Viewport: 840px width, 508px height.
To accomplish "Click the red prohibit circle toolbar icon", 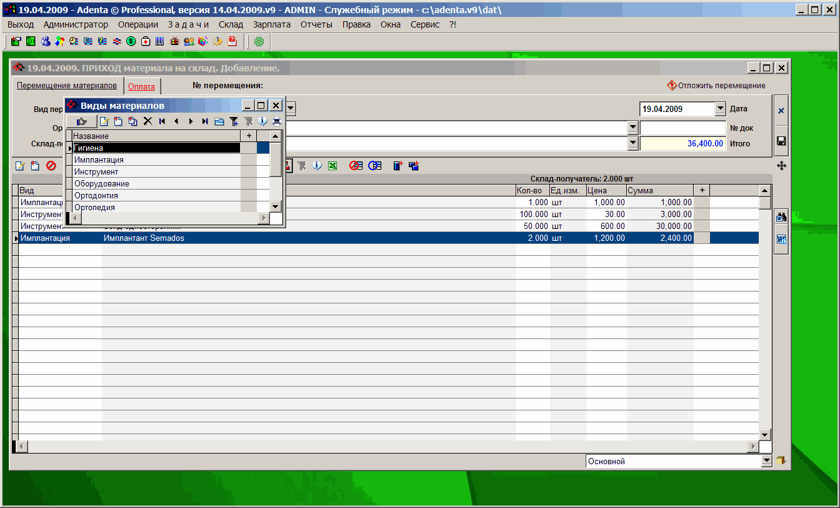I will point(51,166).
